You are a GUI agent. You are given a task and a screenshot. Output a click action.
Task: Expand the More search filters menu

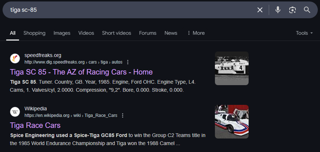click(x=196, y=33)
